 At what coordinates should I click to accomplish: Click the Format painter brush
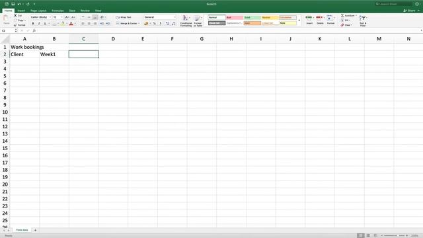click(x=15, y=25)
